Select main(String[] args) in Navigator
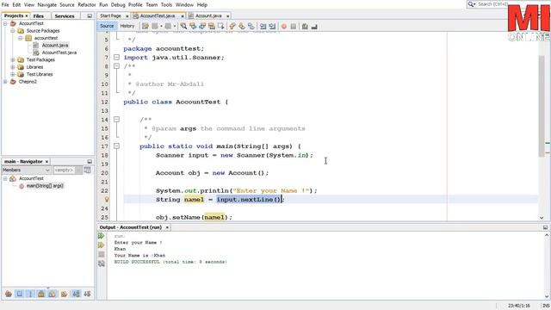The width and height of the screenshot is (551, 310). point(45,186)
